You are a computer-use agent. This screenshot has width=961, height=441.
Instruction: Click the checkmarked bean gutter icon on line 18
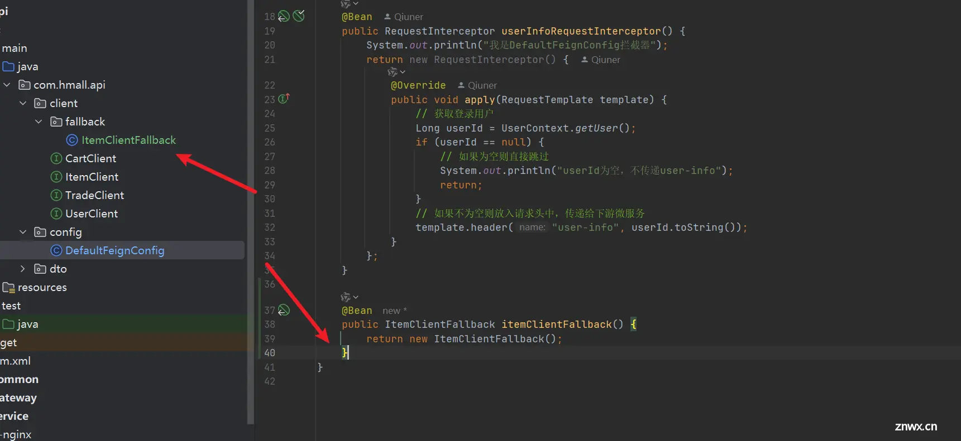[x=299, y=16]
